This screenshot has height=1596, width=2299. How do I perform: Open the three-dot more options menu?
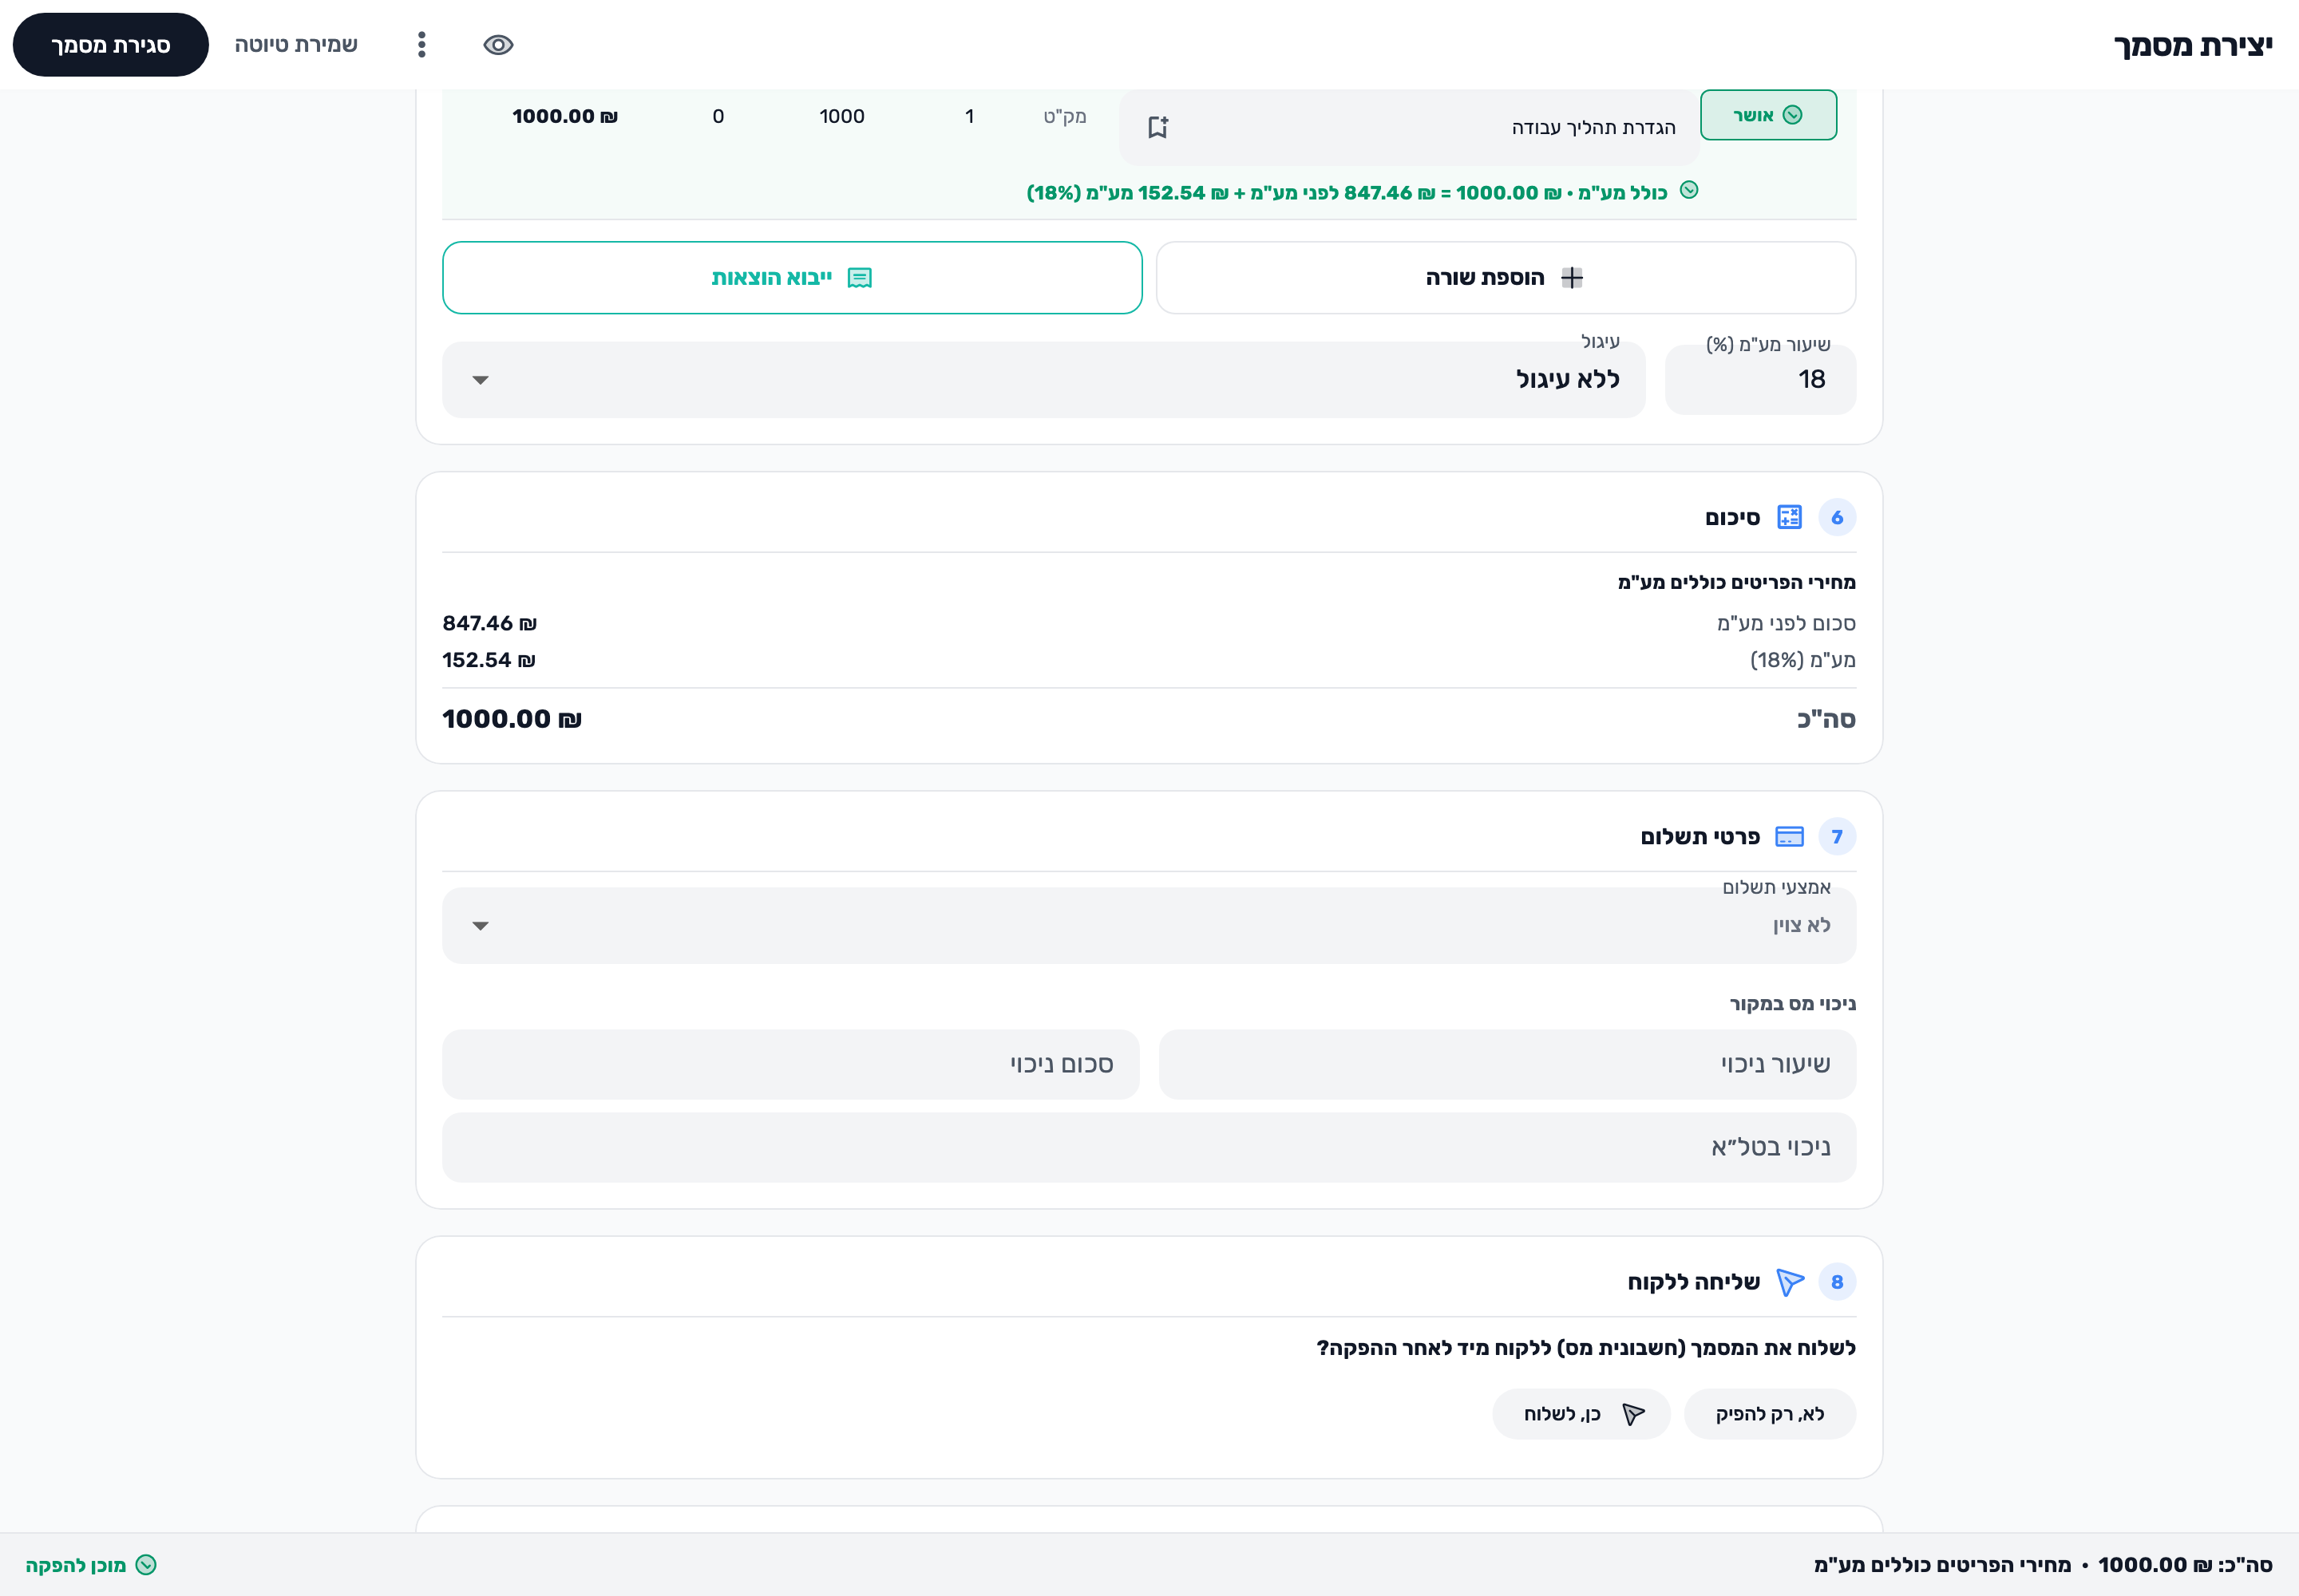coord(421,45)
